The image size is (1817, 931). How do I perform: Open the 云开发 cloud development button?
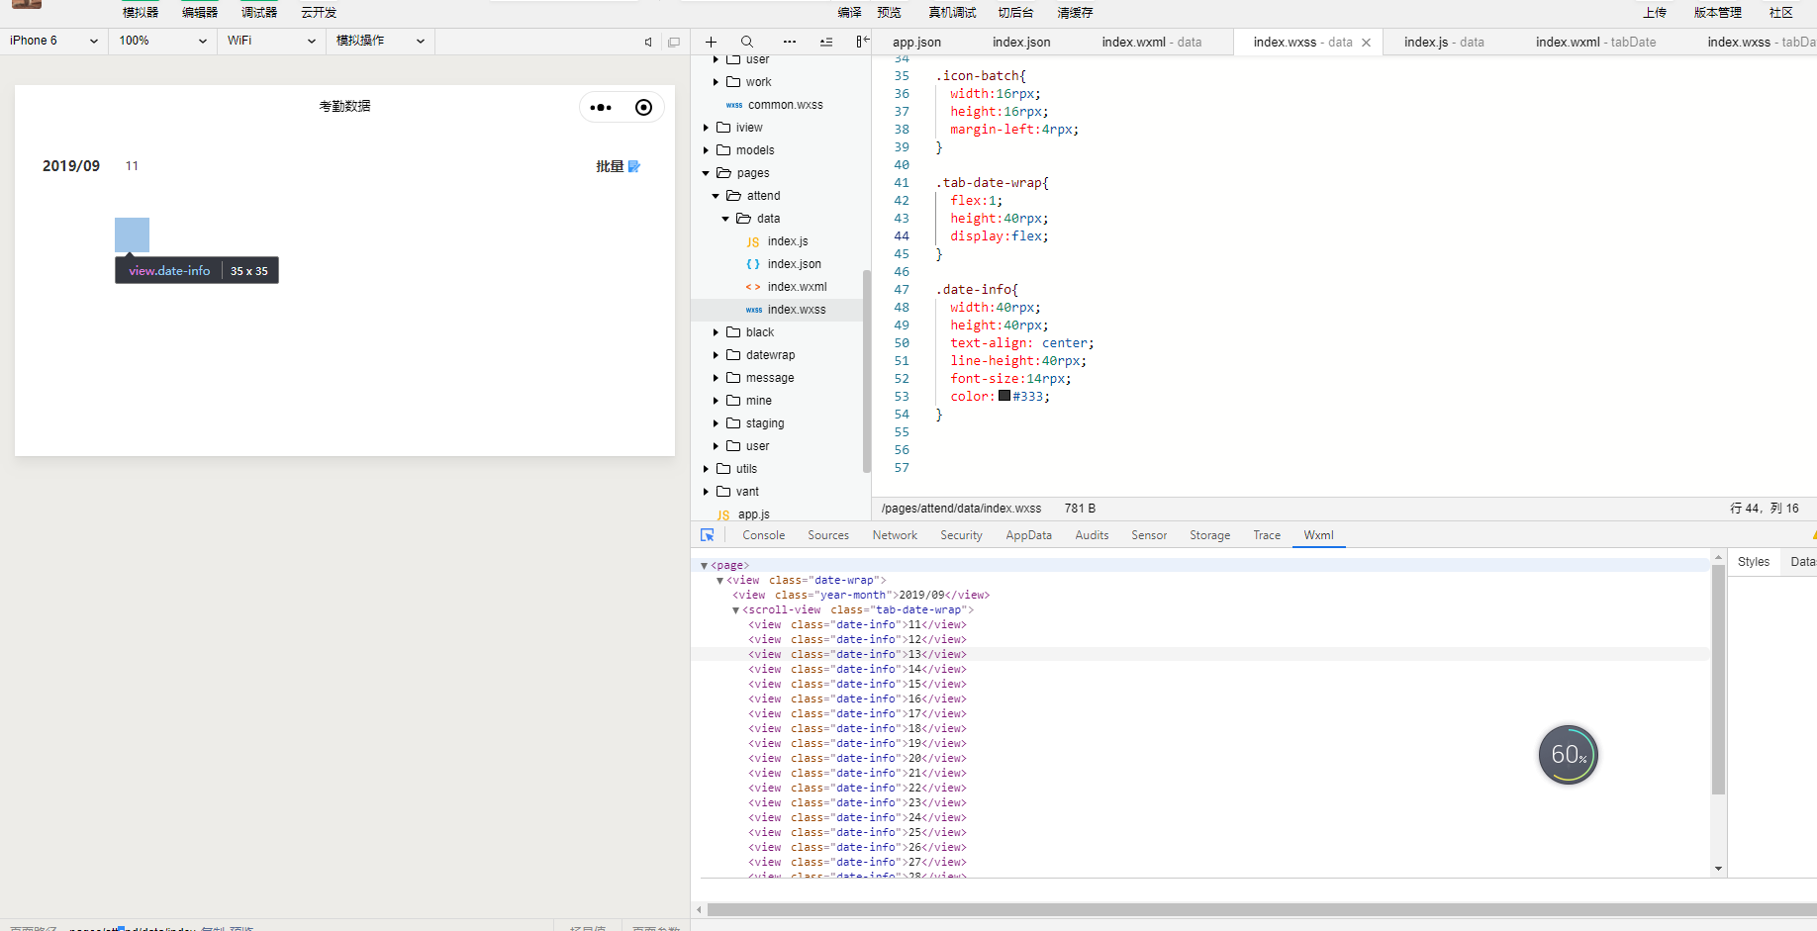click(x=319, y=12)
